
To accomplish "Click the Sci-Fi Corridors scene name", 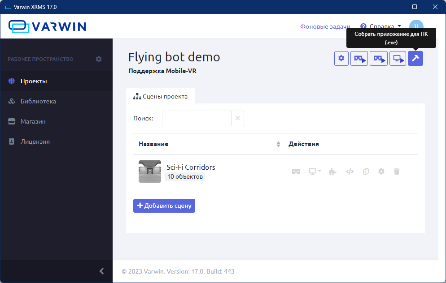I will [191, 167].
